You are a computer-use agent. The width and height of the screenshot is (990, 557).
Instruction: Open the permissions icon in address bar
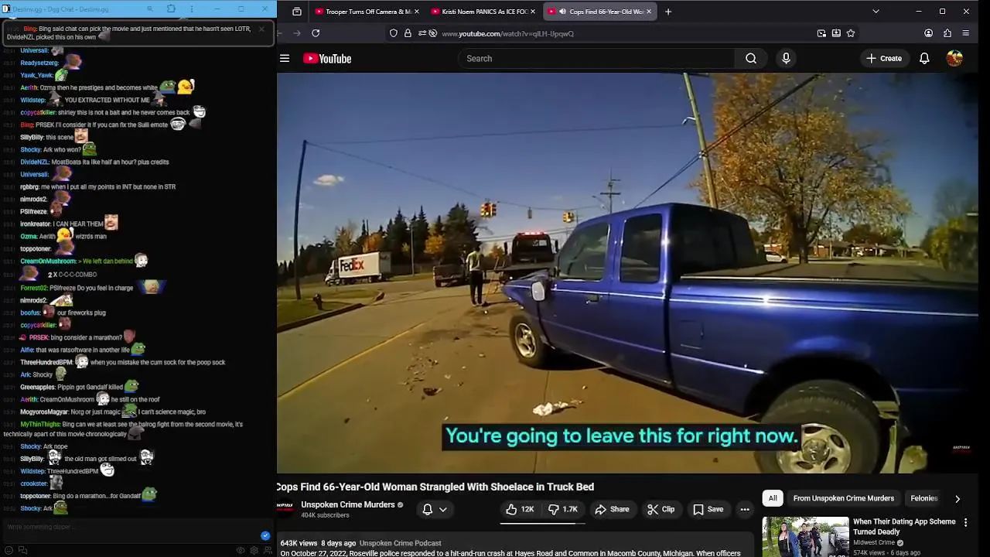[422, 33]
